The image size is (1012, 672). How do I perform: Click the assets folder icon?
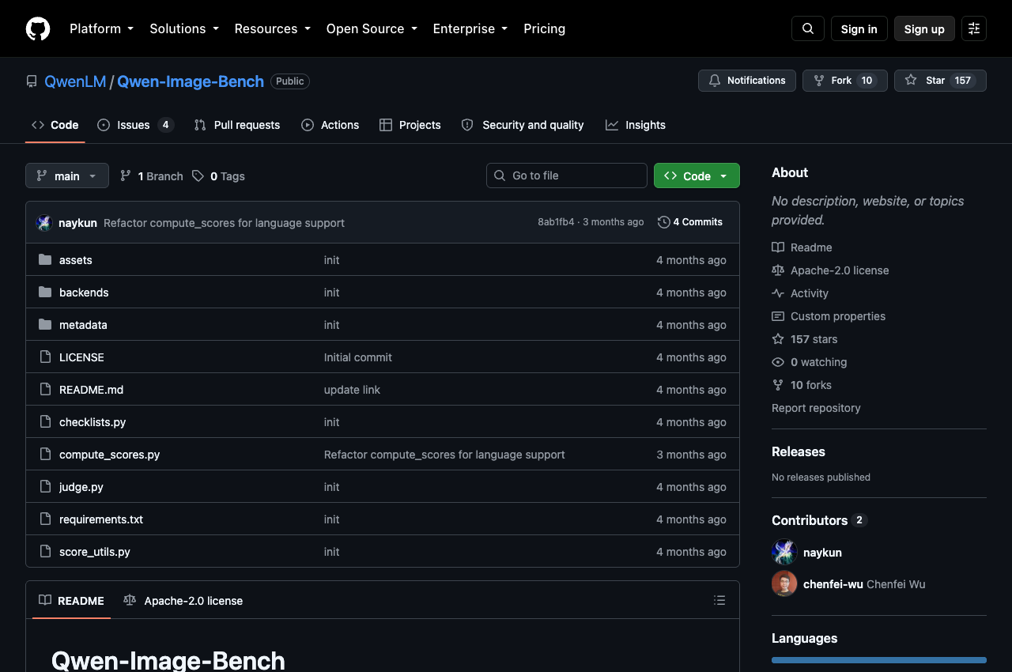pos(45,260)
